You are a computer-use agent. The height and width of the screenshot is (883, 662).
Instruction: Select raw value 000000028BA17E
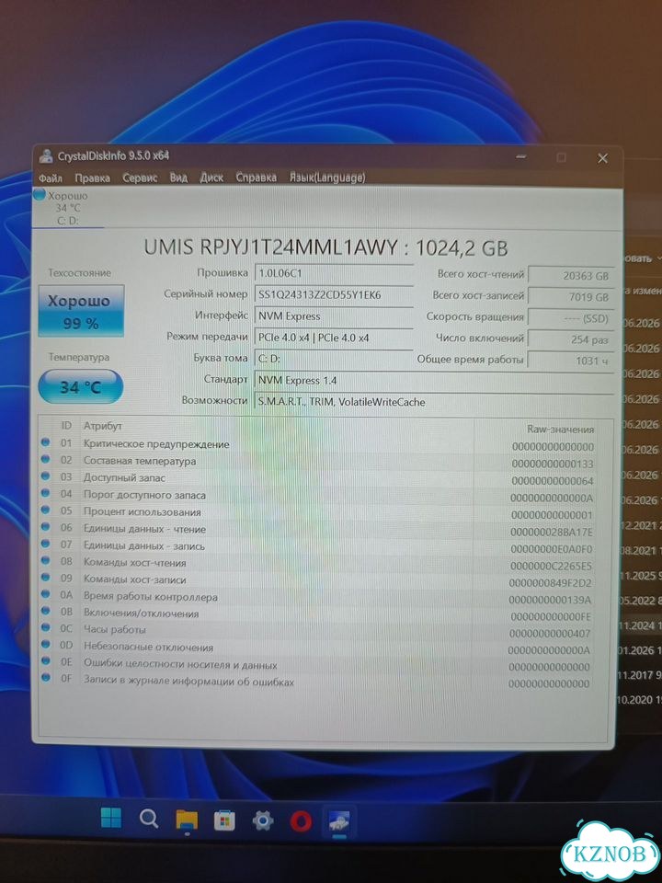click(x=551, y=533)
